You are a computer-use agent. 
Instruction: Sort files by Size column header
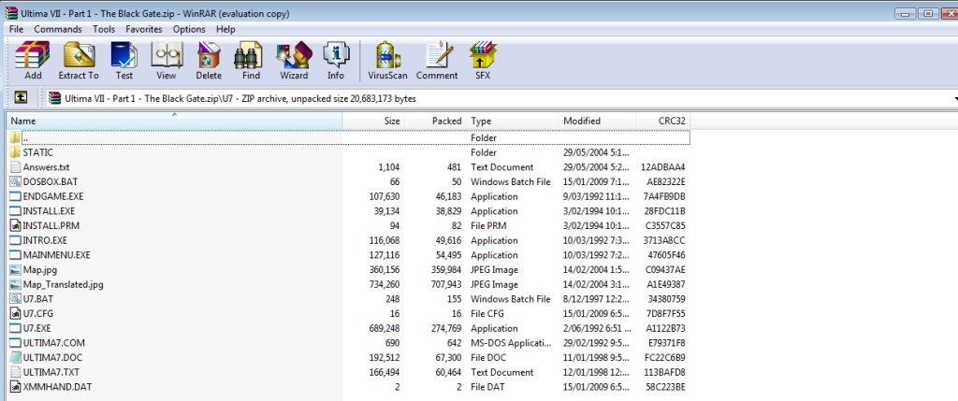[373, 121]
